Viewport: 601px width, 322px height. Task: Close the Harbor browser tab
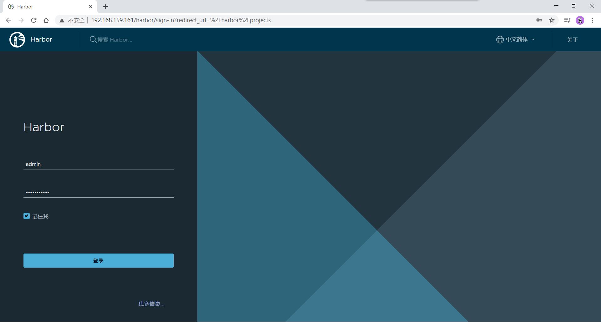[91, 7]
